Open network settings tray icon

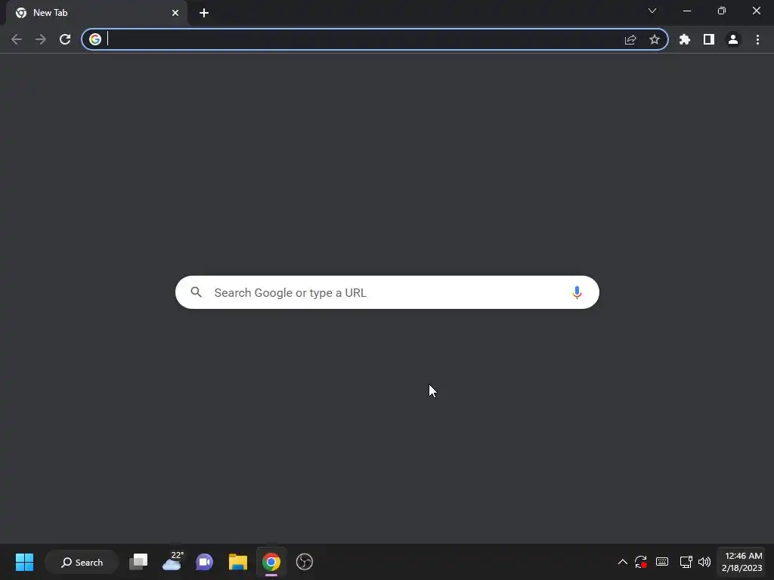coord(686,562)
